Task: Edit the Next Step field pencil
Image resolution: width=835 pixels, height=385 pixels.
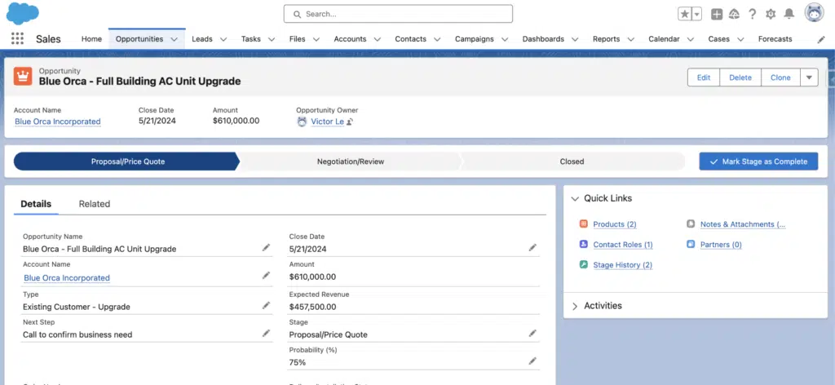Action: pyautogui.click(x=266, y=333)
